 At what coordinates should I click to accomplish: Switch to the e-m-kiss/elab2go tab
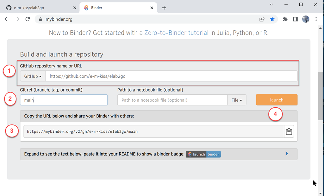pos(38,7)
